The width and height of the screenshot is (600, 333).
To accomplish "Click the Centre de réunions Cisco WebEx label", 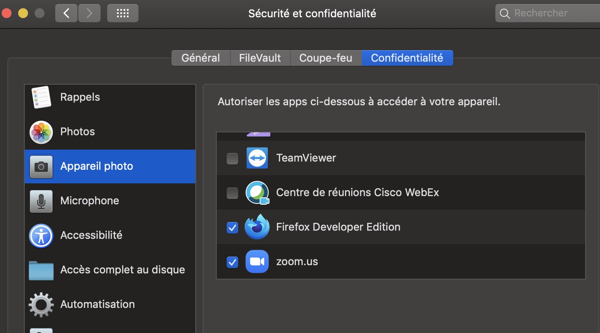I will (x=358, y=192).
